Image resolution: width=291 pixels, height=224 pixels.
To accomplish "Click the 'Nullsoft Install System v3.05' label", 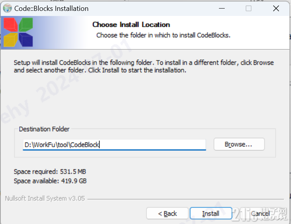I will point(45,198).
